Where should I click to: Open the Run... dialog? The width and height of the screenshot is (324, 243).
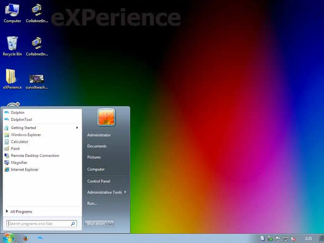[92, 203]
